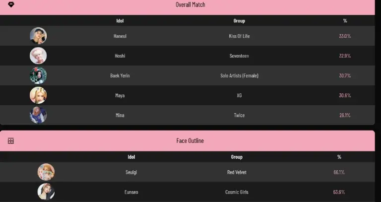Collapse the Face Outline section header
Screen dimensions: 381x202
pos(190,141)
